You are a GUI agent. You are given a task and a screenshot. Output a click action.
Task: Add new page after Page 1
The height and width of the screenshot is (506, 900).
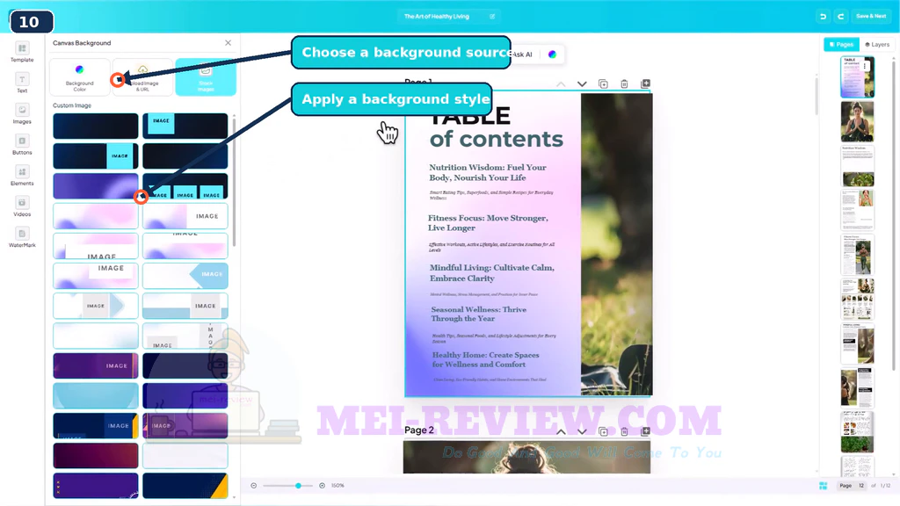coord(646,83)
